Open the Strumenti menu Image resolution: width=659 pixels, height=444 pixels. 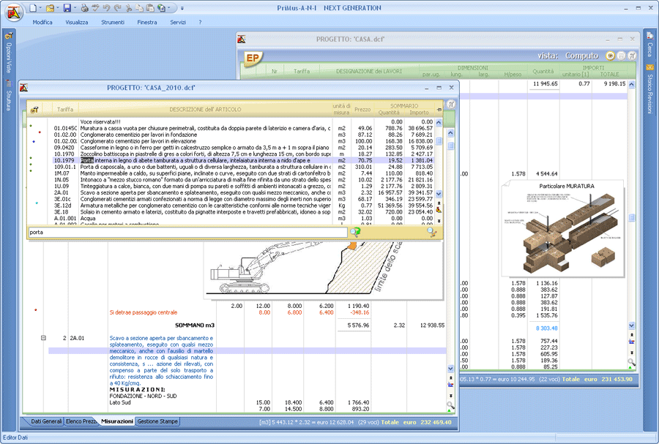pos(113,23)
